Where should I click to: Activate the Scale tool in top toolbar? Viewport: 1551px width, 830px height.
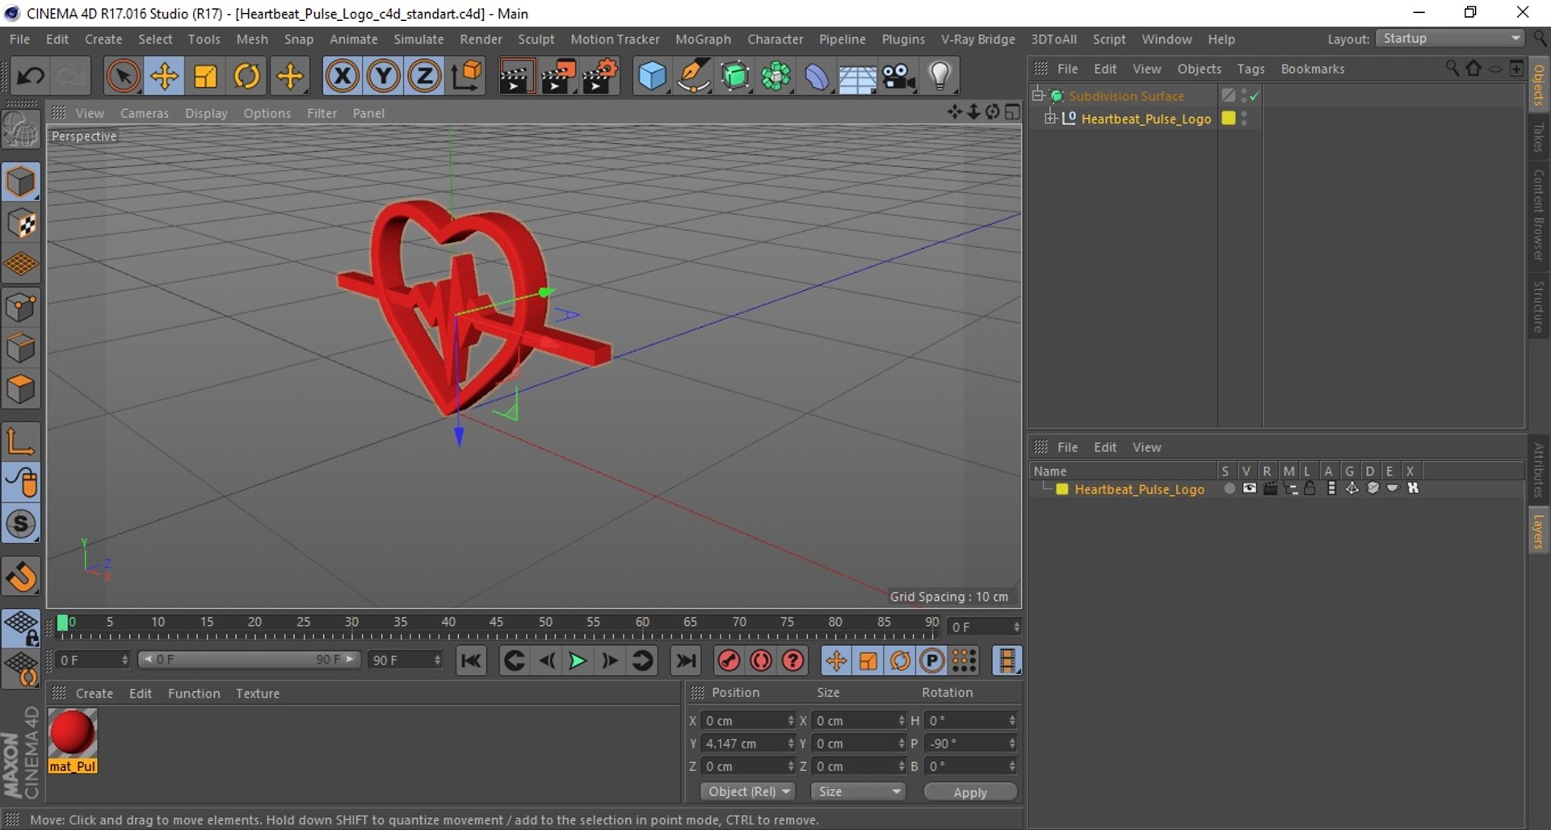click(x=205, y=77)
